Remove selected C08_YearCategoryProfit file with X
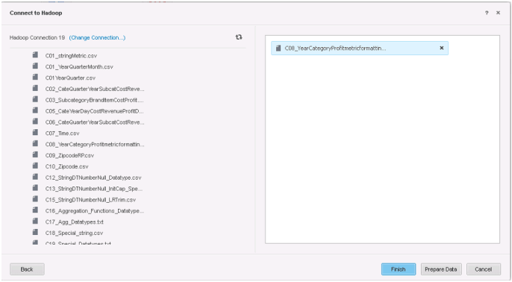Image resolution: width=512 pixels, height=282 pixels. (442, 48)
